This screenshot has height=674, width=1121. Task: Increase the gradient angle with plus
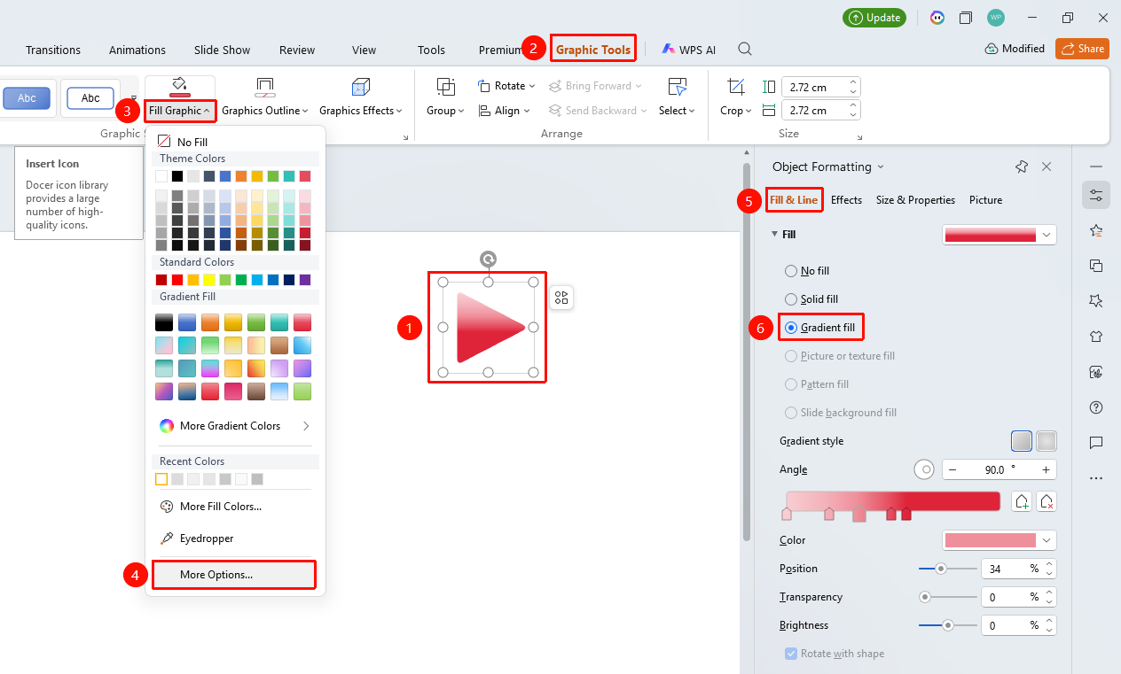pyautogui.click(x=1047, y=469)
